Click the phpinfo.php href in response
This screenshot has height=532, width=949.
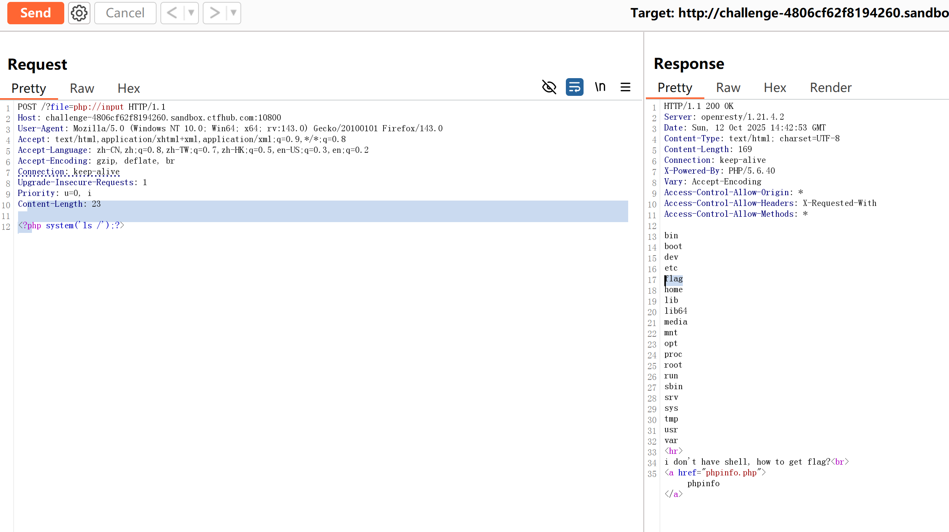click(731, 473)
